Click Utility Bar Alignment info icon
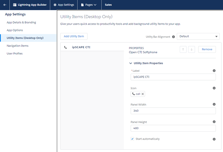Screen dimensions: 223x152 [x=173, y=37]
